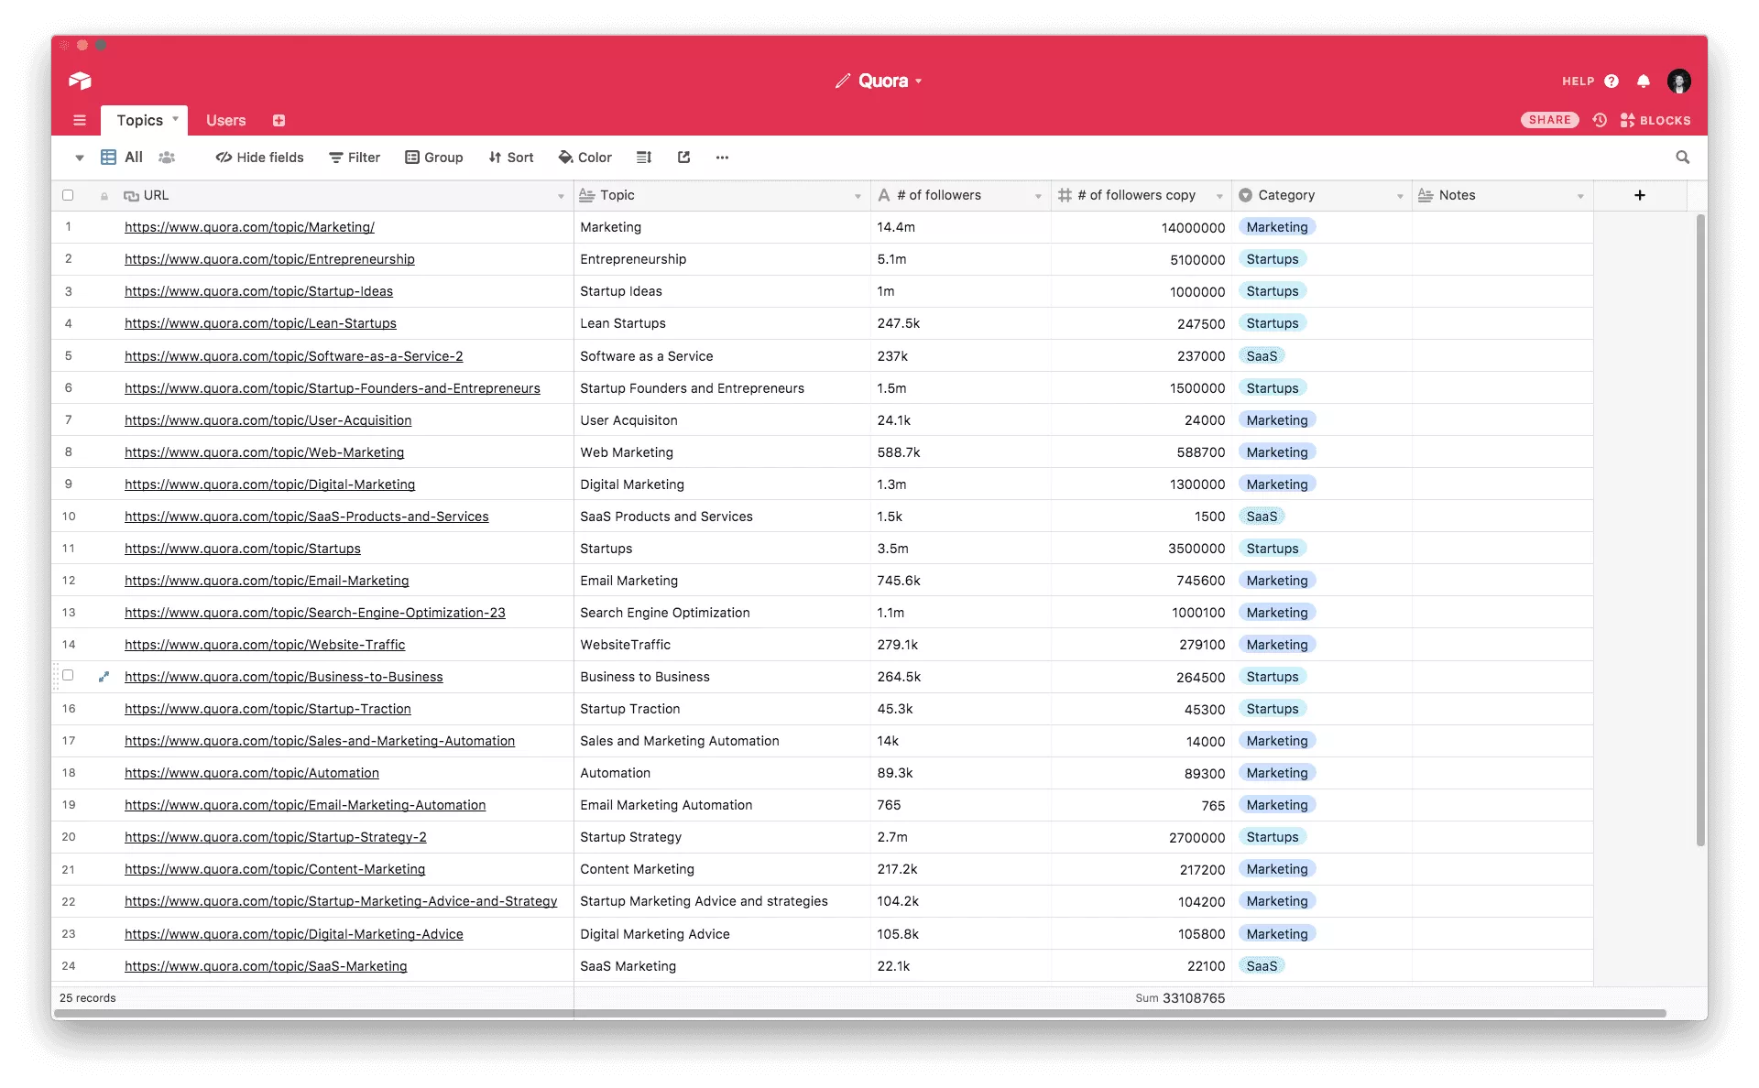
Task: Click the Group icon to group records
Action: [433, 156]
